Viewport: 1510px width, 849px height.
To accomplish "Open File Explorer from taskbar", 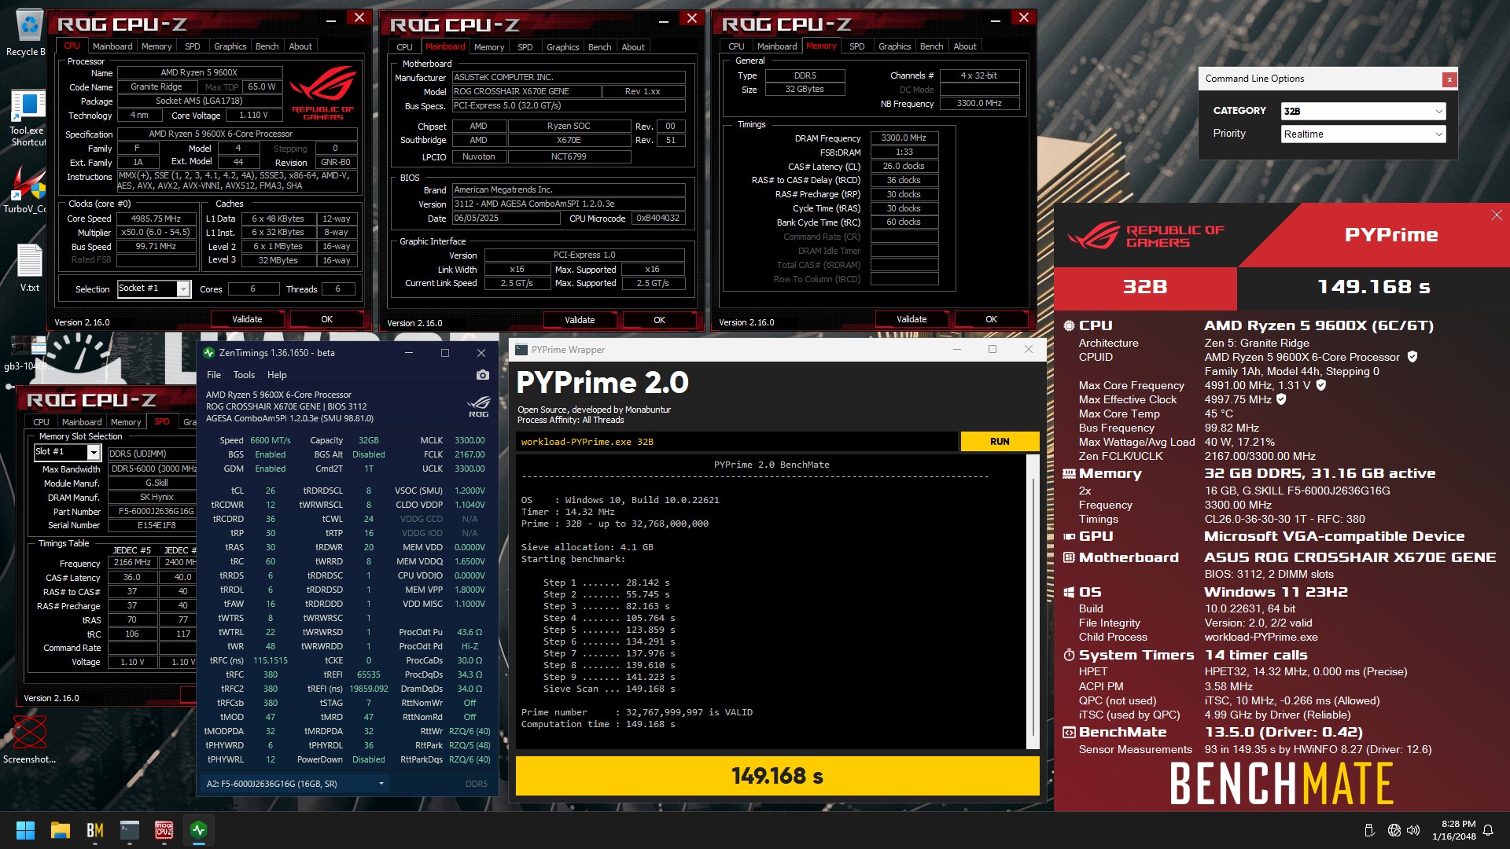I will point(61,830).
